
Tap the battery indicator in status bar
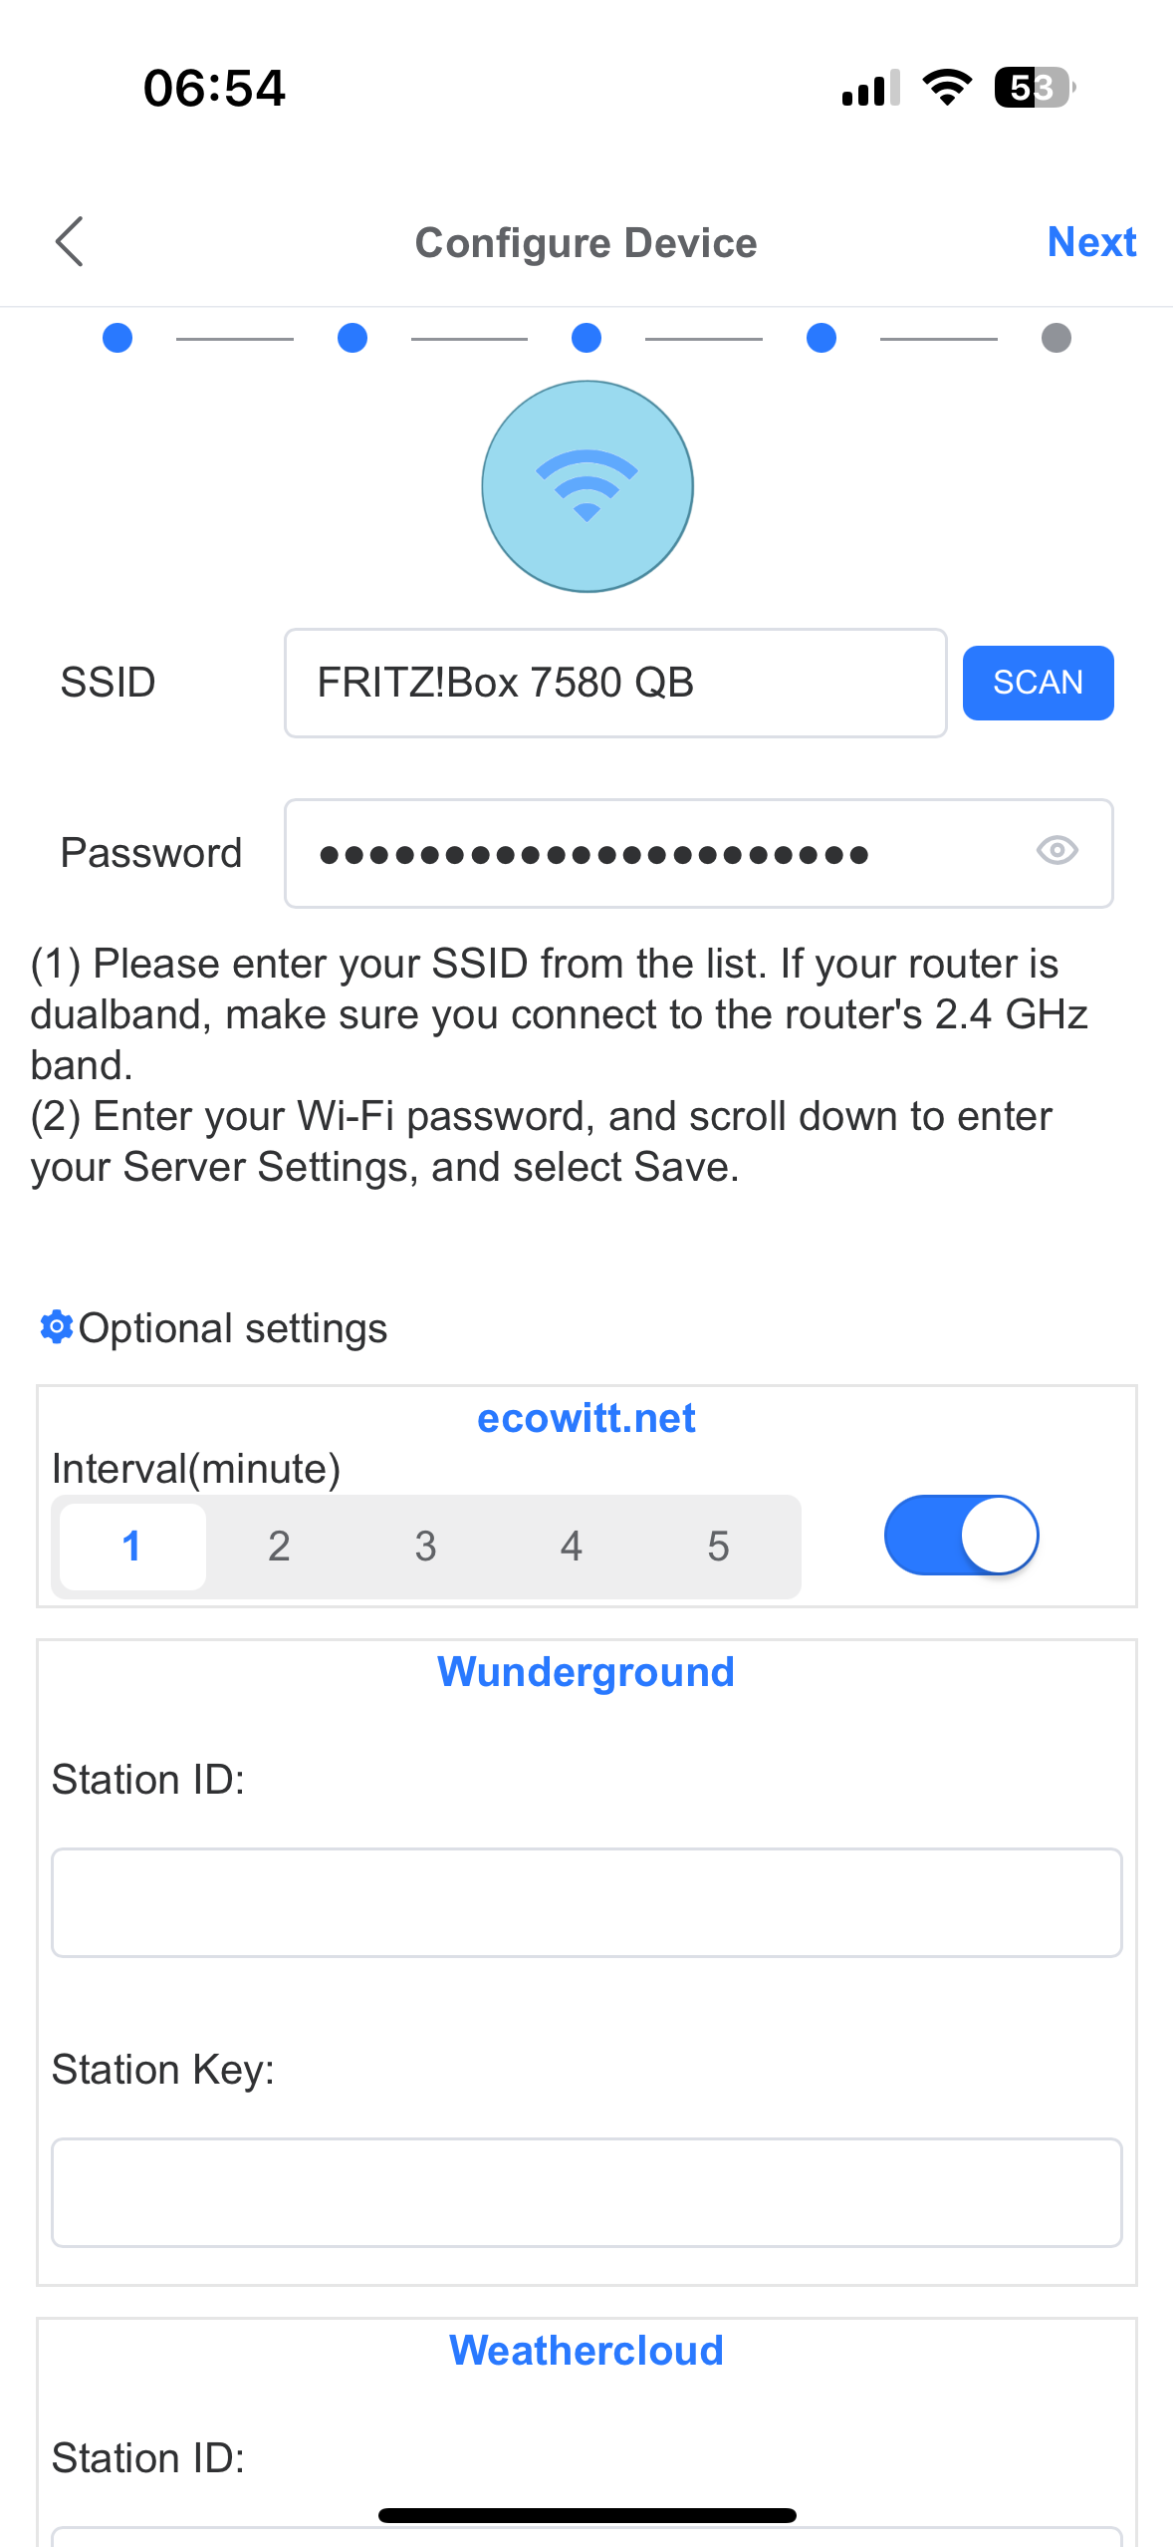1034,88
